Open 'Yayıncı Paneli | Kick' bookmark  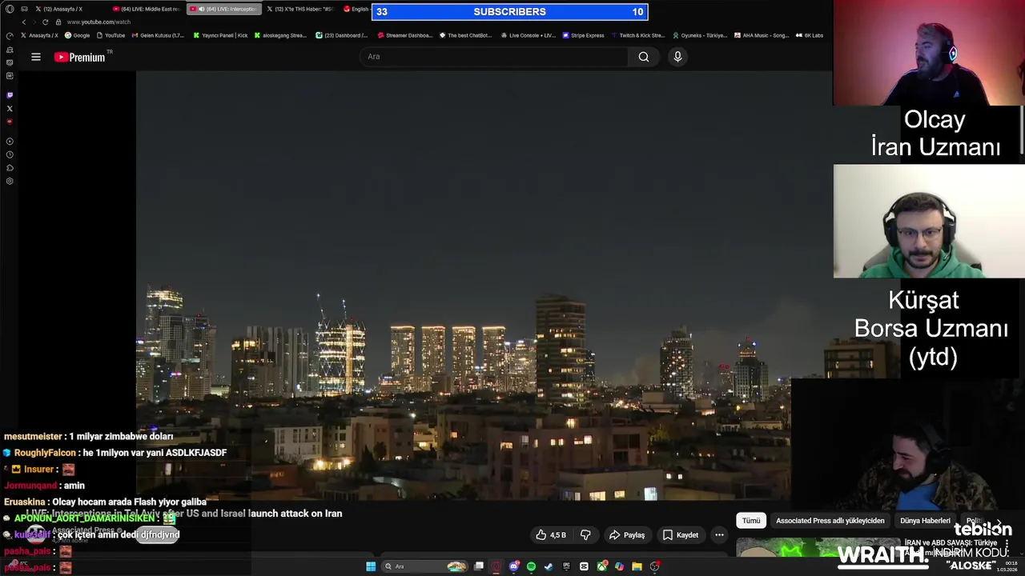click(220, 35)
